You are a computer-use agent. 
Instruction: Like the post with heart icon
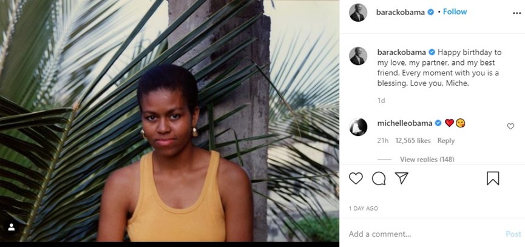point(356,178)
